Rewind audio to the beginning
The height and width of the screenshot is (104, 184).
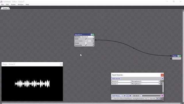[x=130, y=96]
